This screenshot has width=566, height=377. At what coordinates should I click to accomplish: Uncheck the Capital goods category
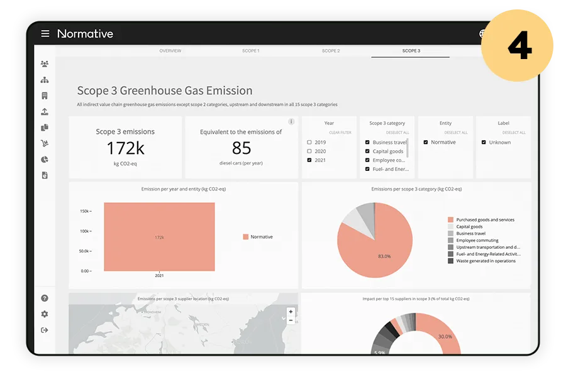click(x=367, y=151)
